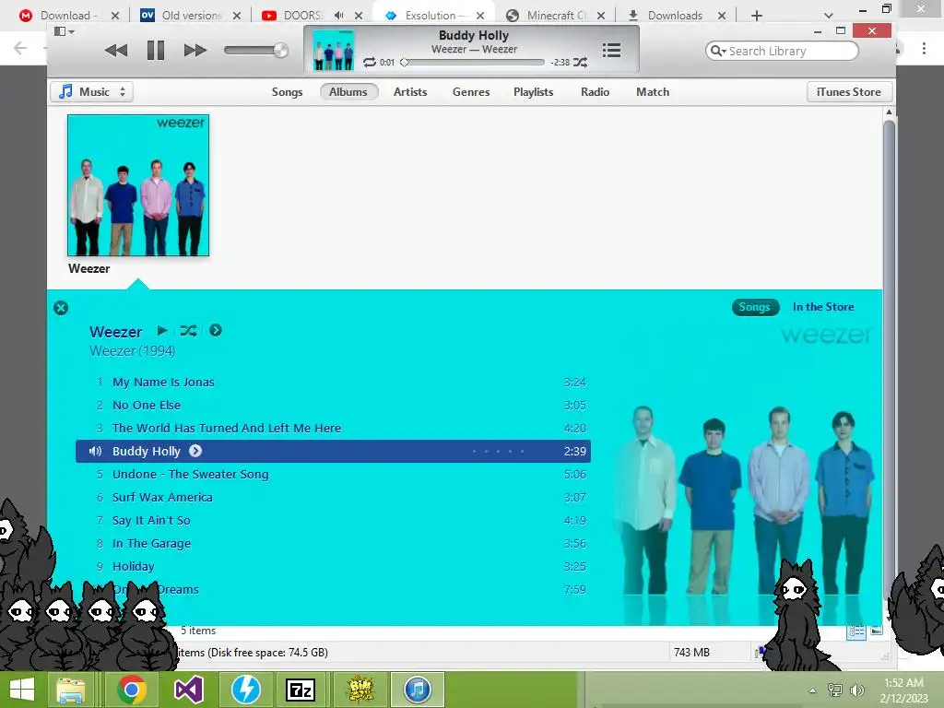The width and height of the screenshot is (944, 708).
Task: Skip back to the previous track
Action: click(x=115, y=51)
